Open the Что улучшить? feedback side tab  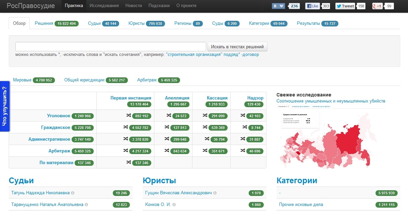(x=5, y=107)
